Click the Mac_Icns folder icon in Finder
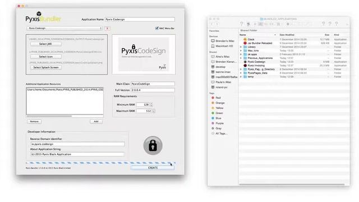 click(245, 50)
